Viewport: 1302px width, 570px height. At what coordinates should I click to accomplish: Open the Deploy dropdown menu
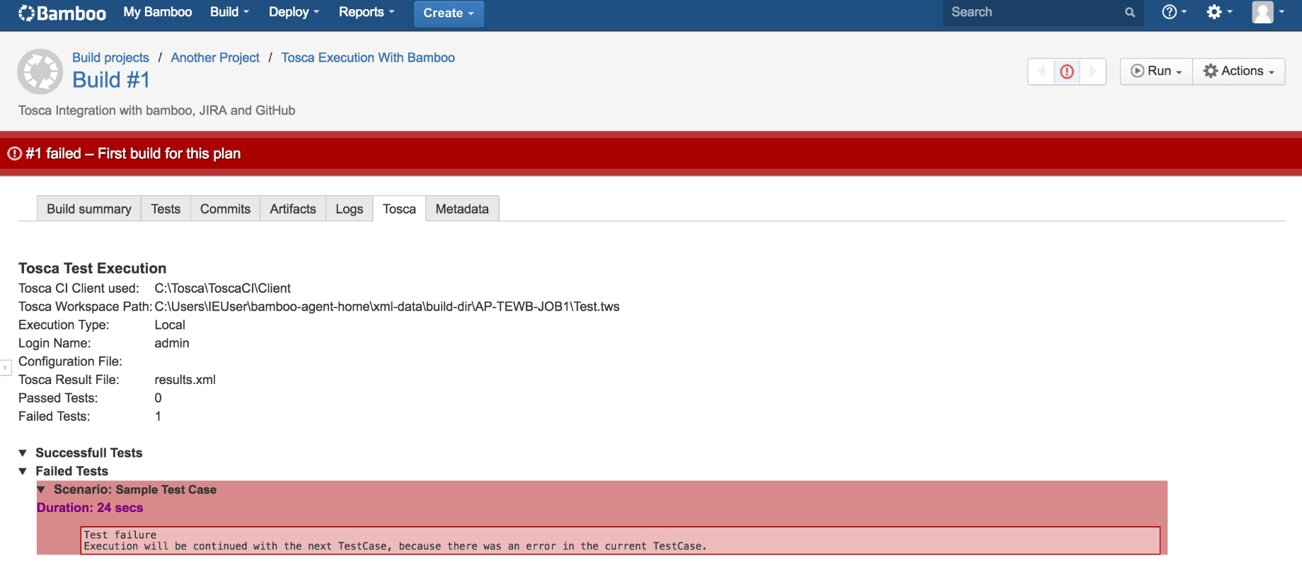pyautogui.click(x=294, y=12)
